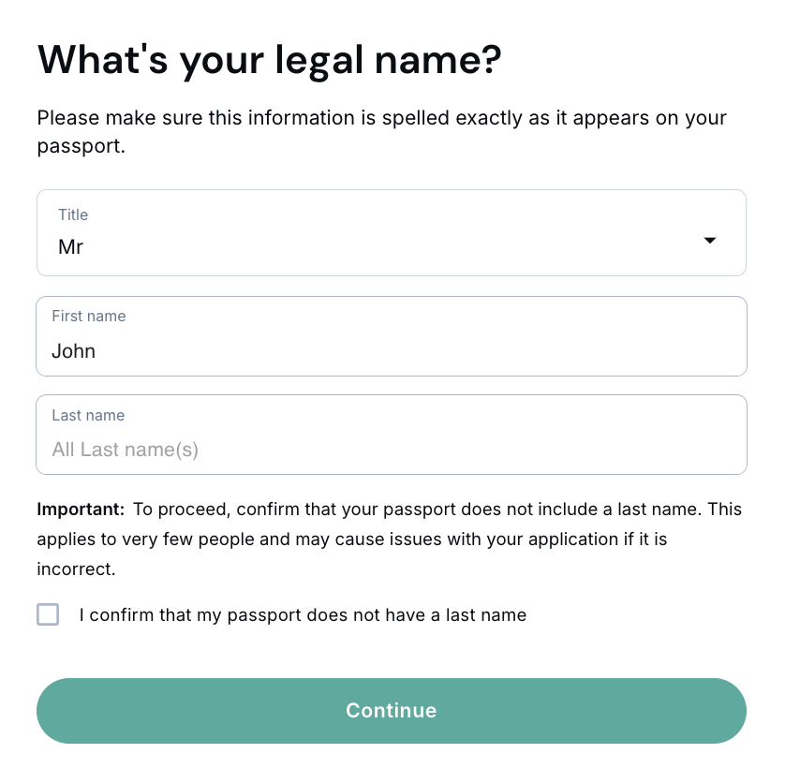Viewport: 785px width, 783px height.
Task: Click the 'All Last name(s)' placeholder text
Action: (126, 450)
